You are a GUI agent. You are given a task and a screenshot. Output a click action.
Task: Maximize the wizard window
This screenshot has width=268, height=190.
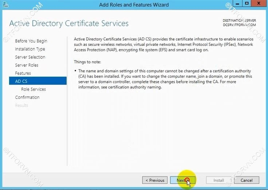coord(247,4)
